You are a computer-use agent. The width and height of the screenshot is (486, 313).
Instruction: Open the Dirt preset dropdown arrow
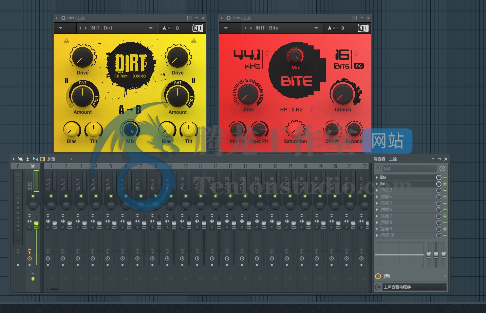point(151,28)
